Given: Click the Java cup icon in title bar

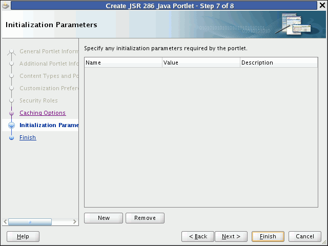Looking at the screenshot, I should (6, 6).
